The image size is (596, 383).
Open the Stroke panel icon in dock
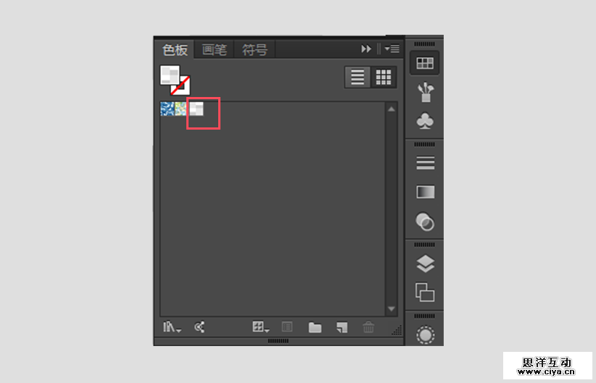click(x=426, y=163)
